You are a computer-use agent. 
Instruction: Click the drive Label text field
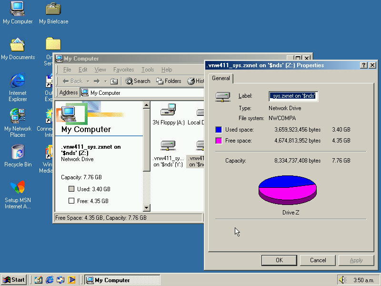[293, 96]
